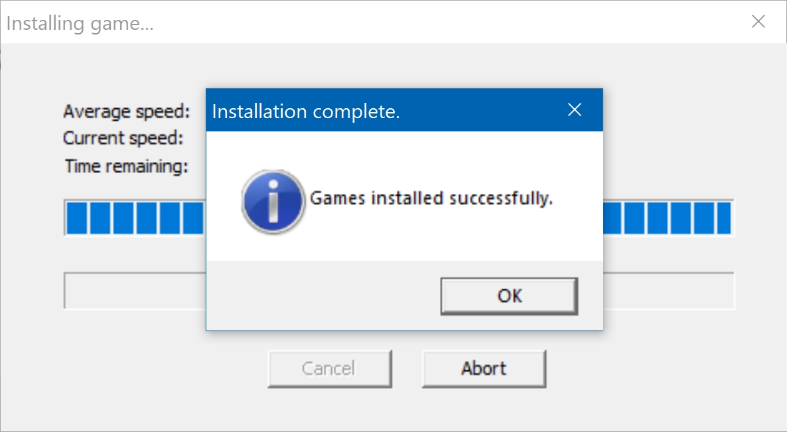This screenshot has height=432, width=787.
Task: Click the grayed-out Cancel button
Action: [329, 369]
